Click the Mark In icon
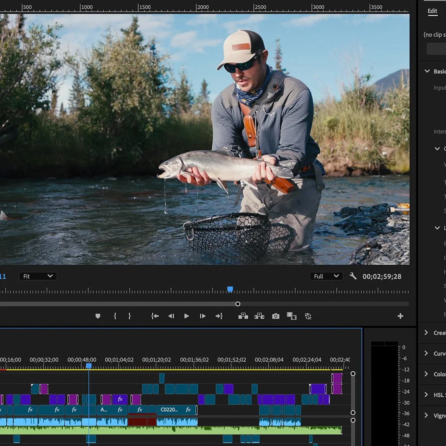This screenshot has height=446, width=446. 115,316
